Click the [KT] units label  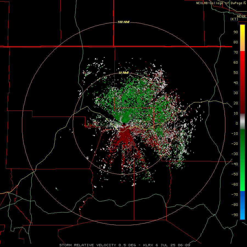click(234, 19)
